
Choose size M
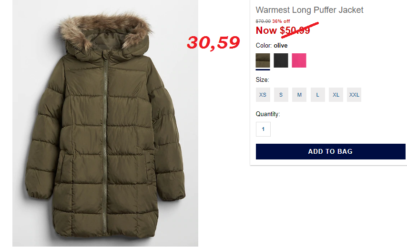point(299,95)
